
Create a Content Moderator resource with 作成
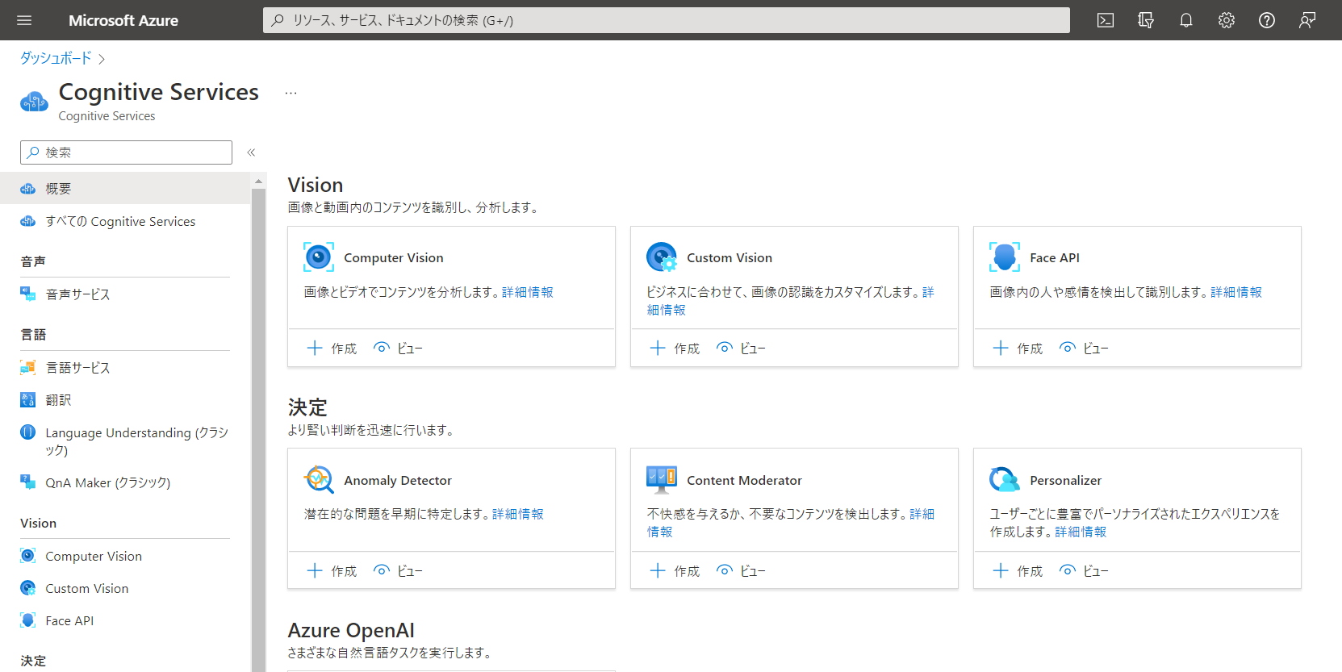pos(675,571)
